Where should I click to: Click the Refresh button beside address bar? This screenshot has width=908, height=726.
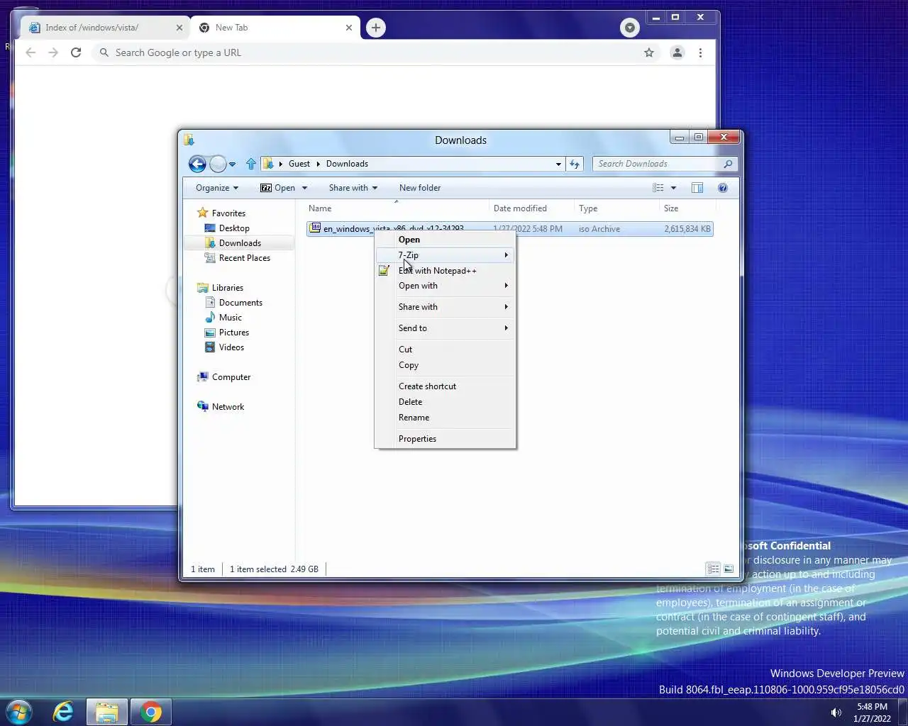pyautogui.click(x=575, y=164)
